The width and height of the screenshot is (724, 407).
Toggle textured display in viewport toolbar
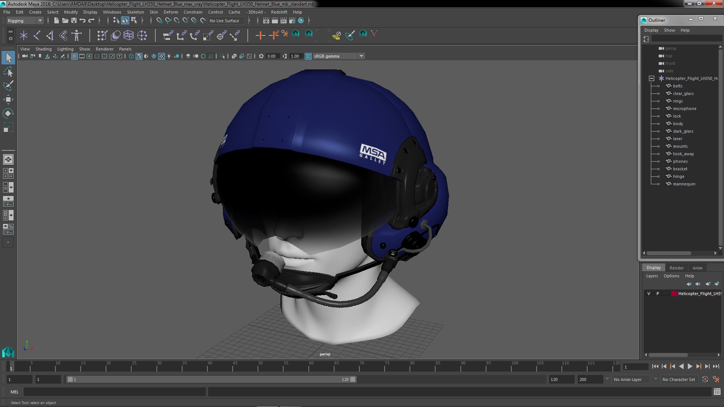click(x=161, y=56)
